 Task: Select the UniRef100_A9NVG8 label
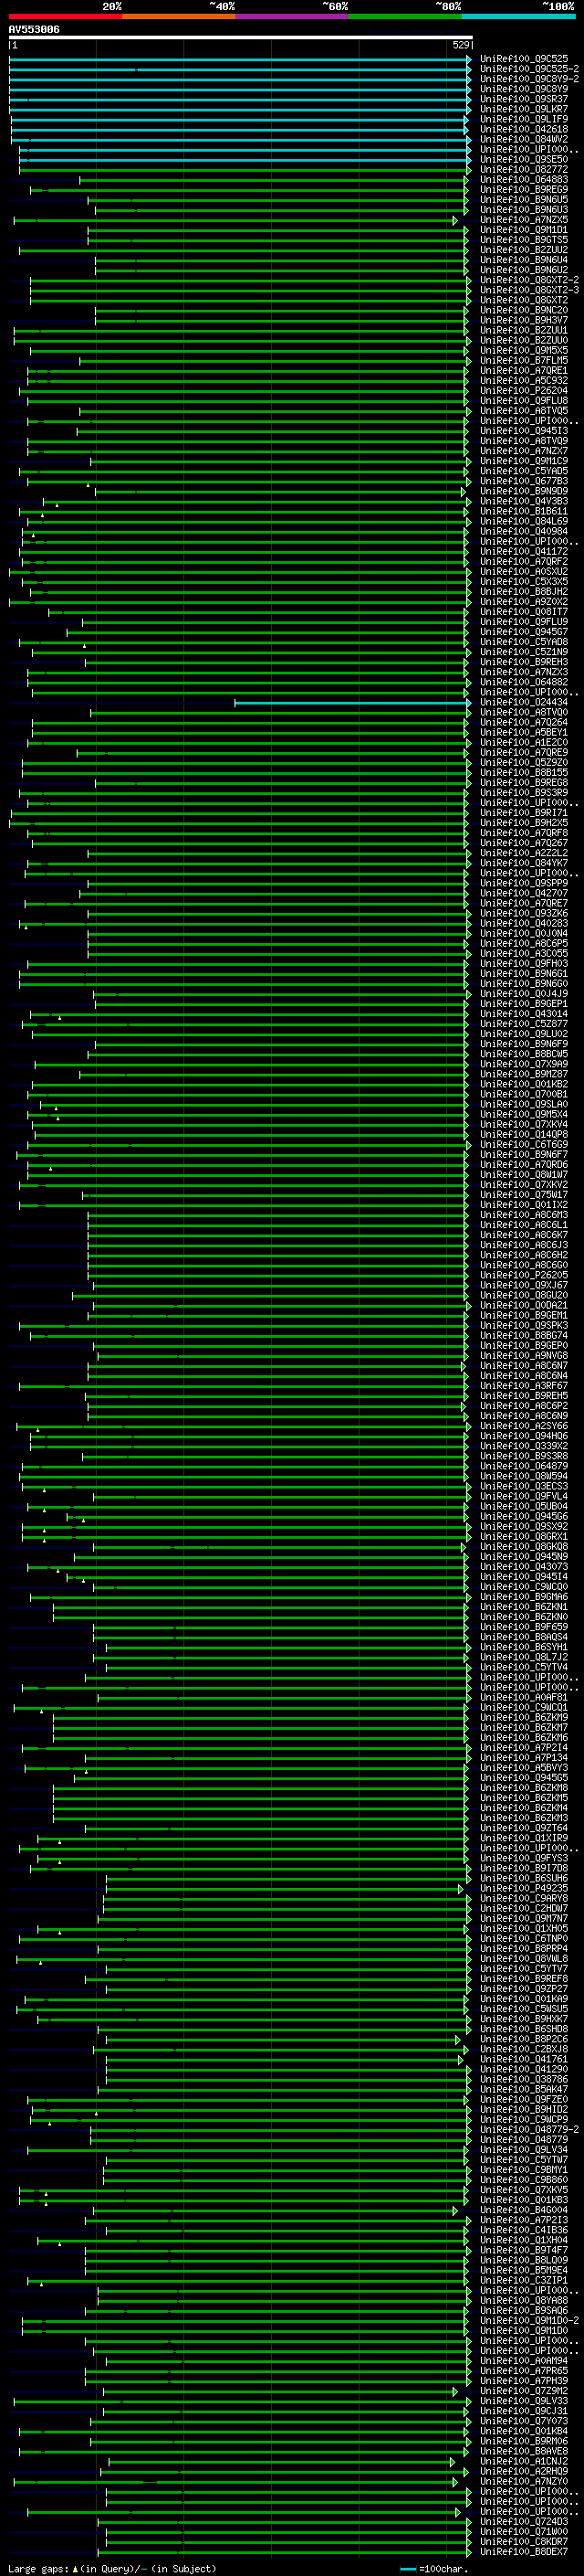coord(524,1355)
